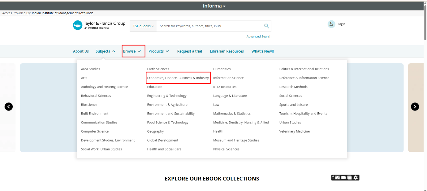
Task: Click the search magnifying glass icon
Action: tap(266, 26)
